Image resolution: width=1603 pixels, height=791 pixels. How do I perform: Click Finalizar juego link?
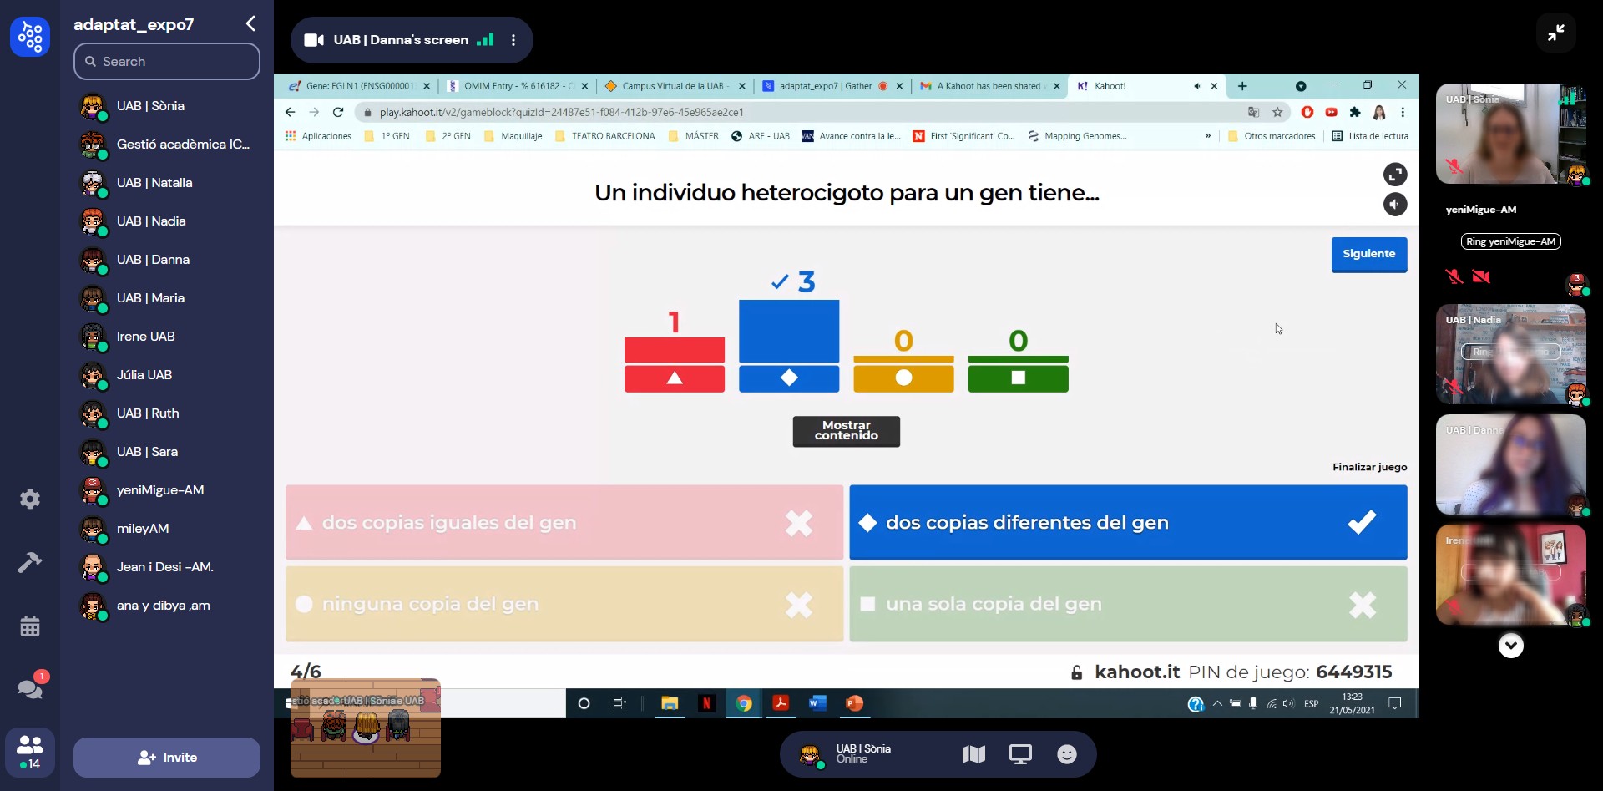click(1369, 467)
